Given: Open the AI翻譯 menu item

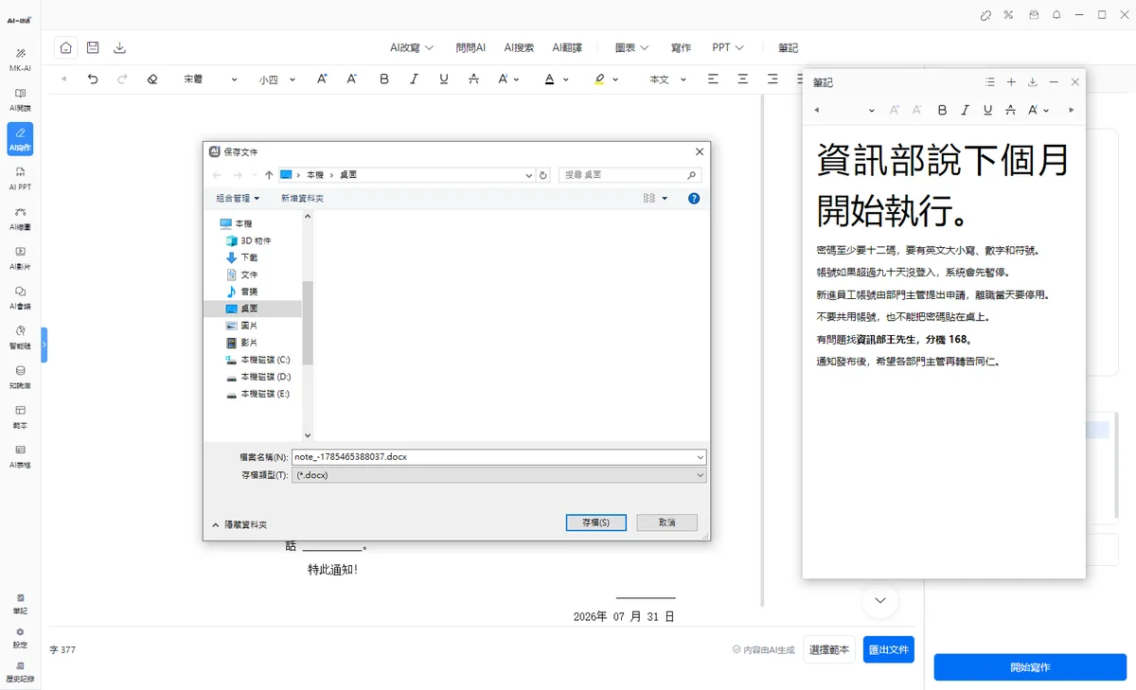Looking at the screenshot, I should 567,47.
